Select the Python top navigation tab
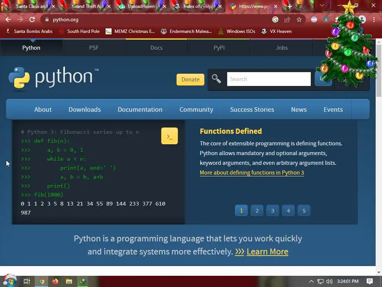 coord(31,47)
